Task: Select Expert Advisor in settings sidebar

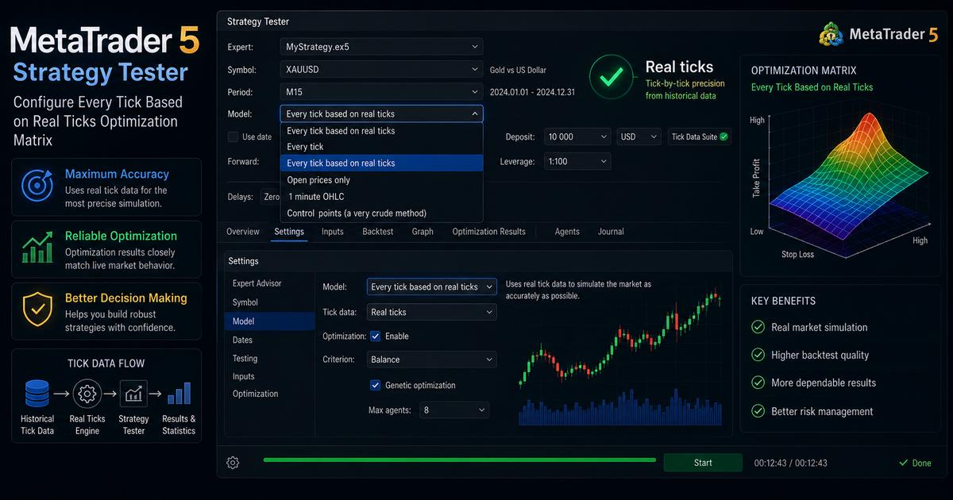Action: pyautogui.click(x=269, y=283)
